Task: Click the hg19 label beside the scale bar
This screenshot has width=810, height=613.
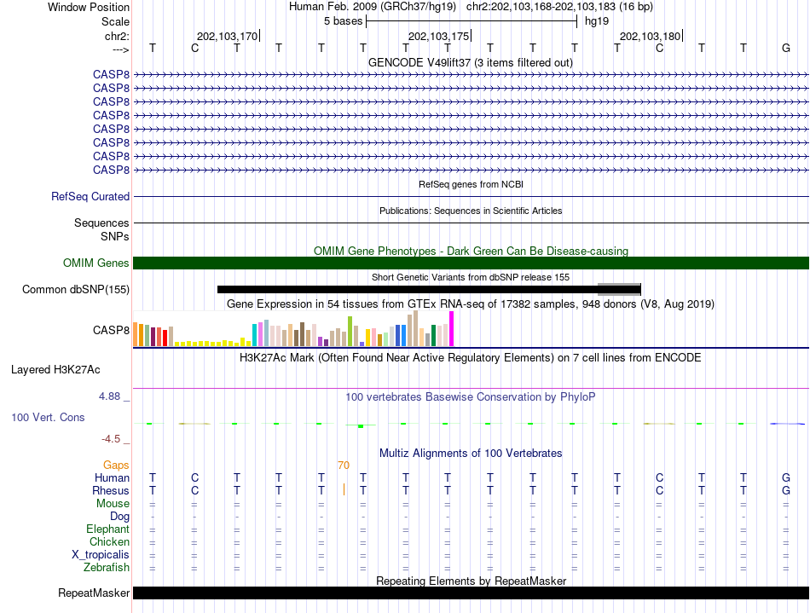Action: point(597,21)
